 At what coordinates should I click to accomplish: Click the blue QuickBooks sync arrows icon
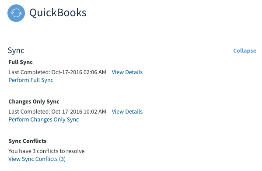coord(16,13)
